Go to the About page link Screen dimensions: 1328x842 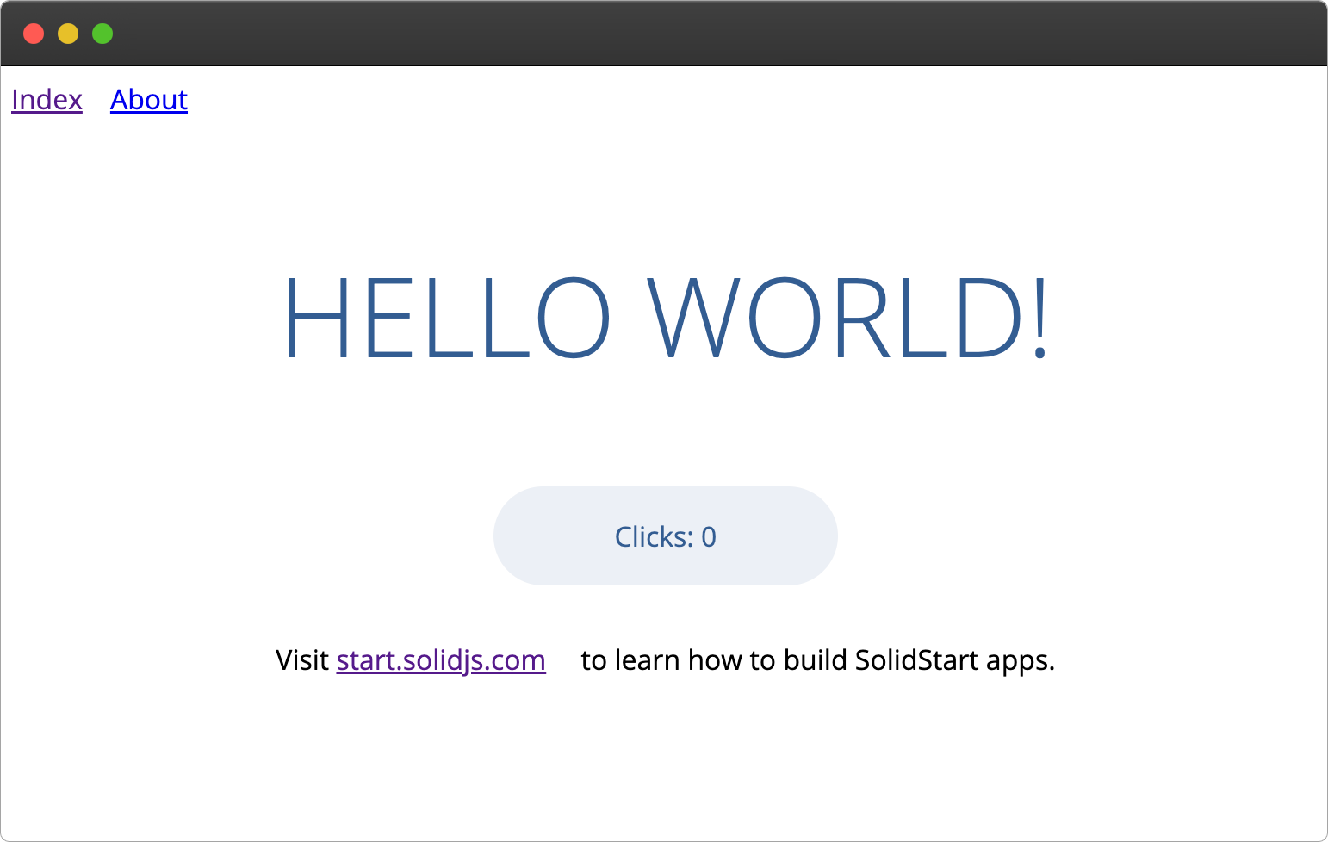[148, 100]
